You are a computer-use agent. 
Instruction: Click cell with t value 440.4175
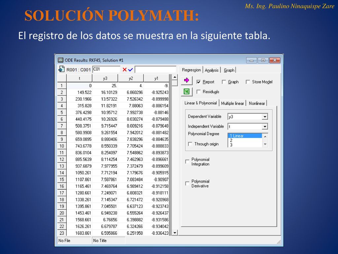[x=79, y=119]
